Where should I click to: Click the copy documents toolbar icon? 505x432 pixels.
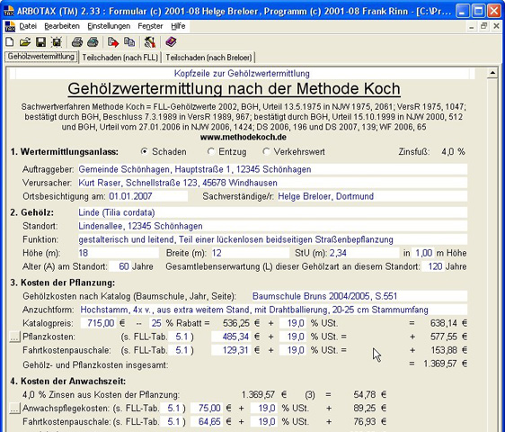point(129,42)
